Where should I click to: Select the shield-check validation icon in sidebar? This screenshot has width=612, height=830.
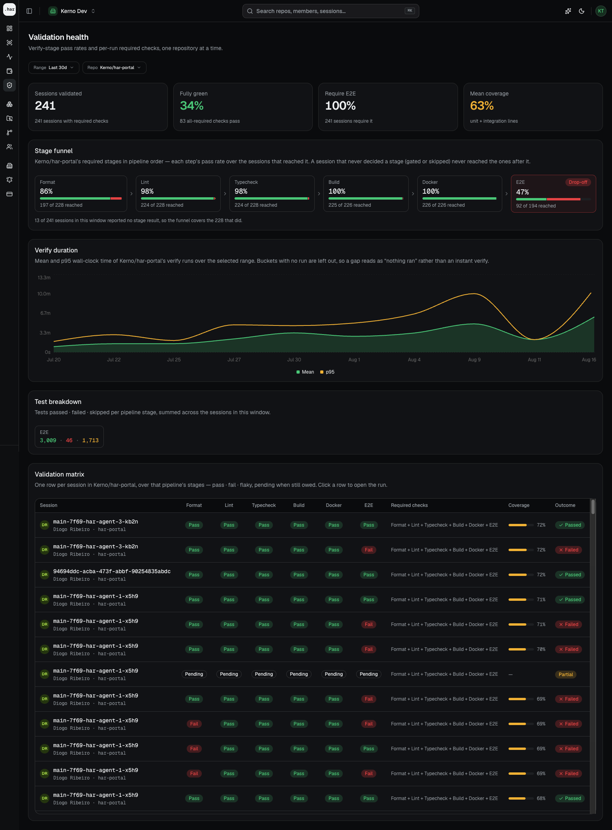point(9,85)
